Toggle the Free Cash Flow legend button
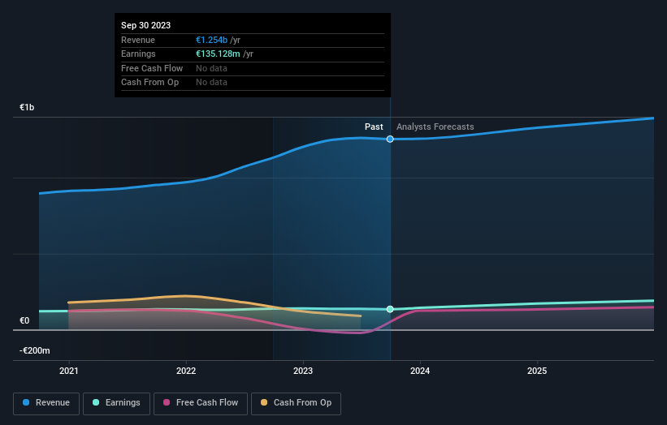 pyautogui.click(x=201, y=403)
